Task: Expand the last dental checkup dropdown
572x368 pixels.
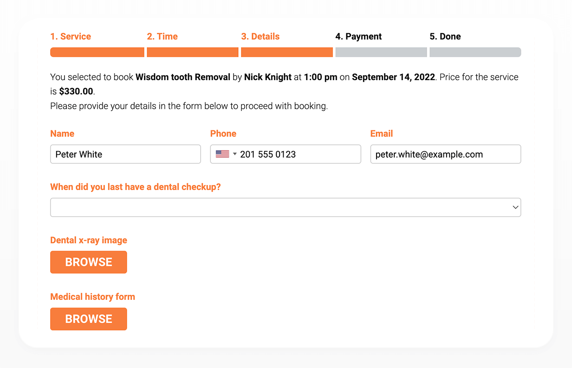Action: pos(286,207)
